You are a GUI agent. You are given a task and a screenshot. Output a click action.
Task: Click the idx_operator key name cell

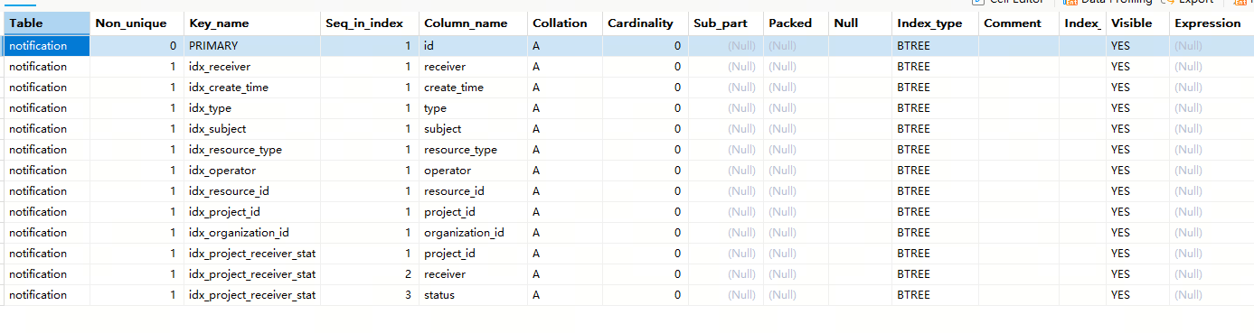(252, 170)
